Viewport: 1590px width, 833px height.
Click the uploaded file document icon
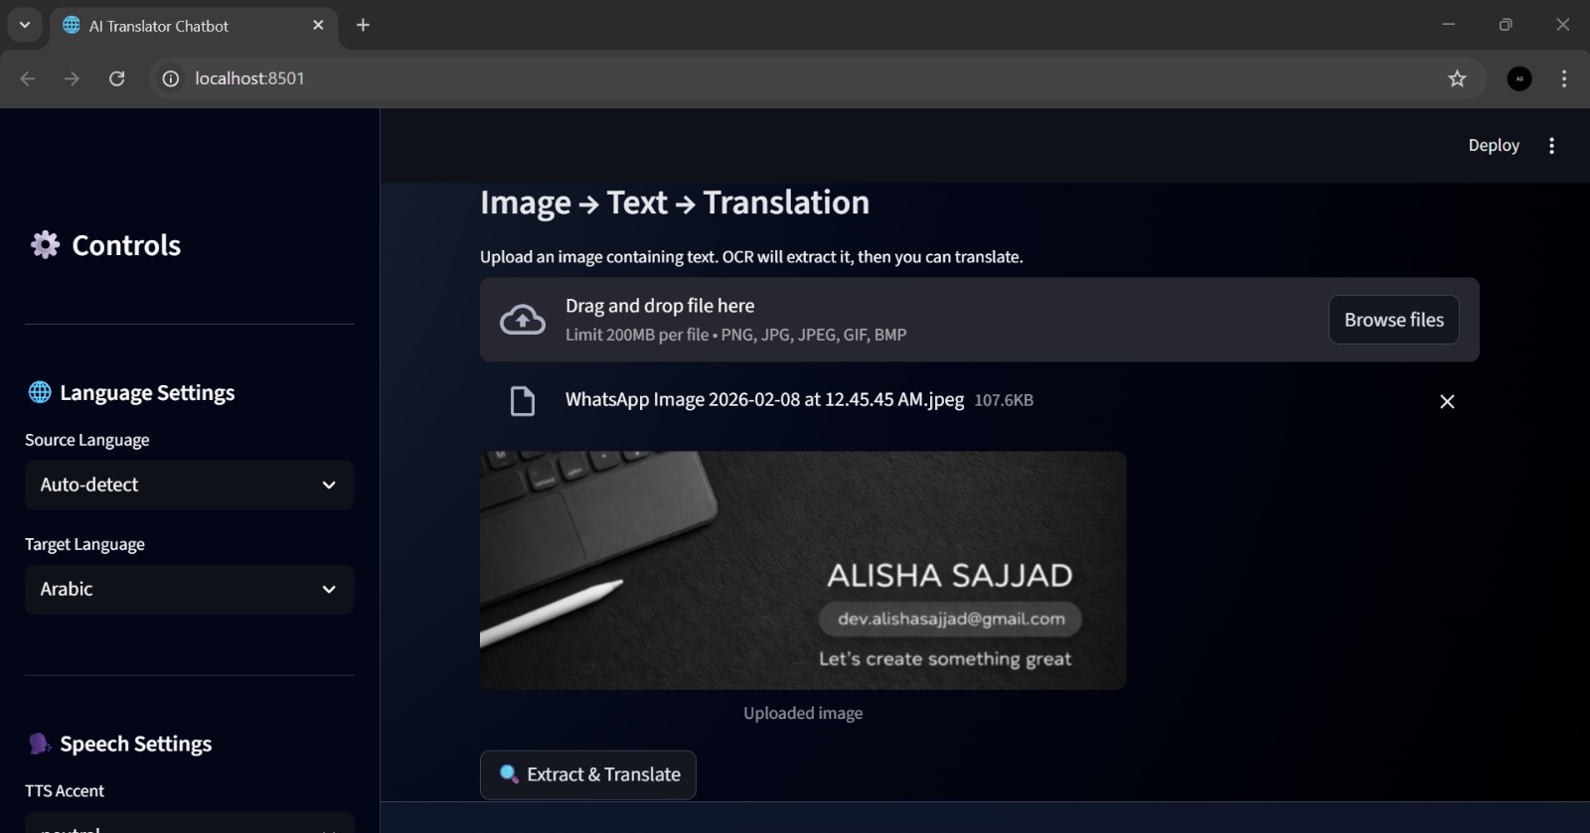[x=522, y=401]
